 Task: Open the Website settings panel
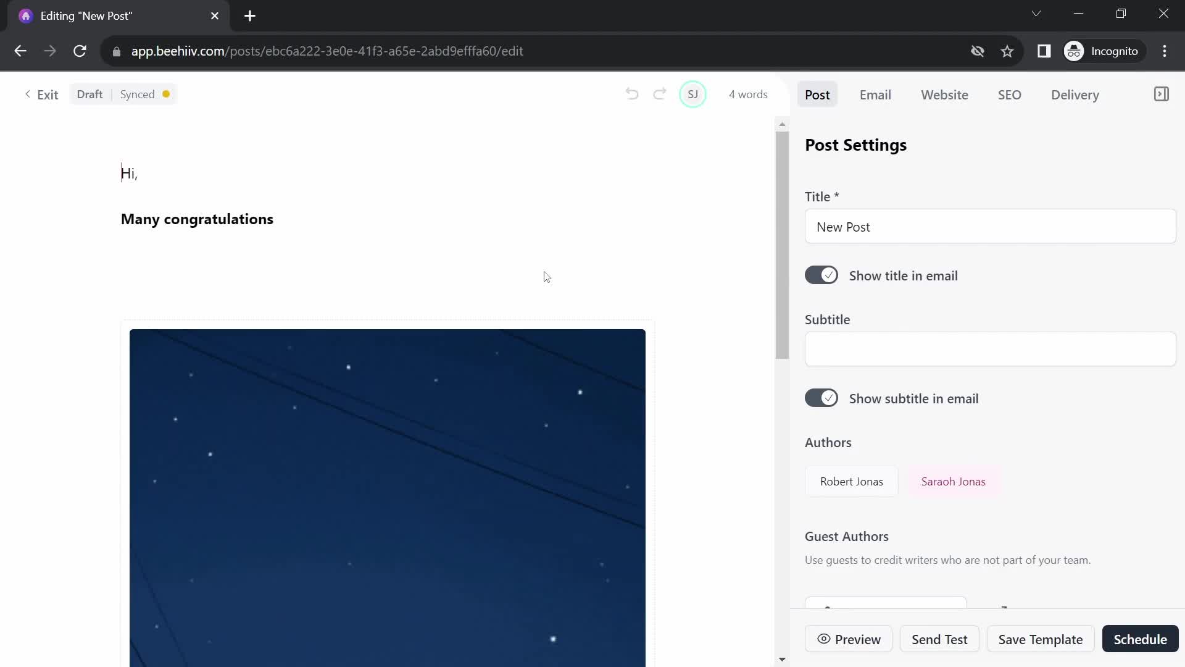coord(945,94)
